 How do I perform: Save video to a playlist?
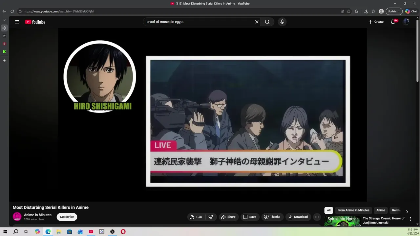(250, 217)
